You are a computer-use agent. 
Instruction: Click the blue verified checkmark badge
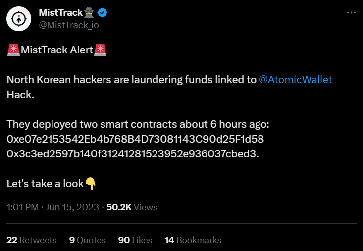[103, 13]
